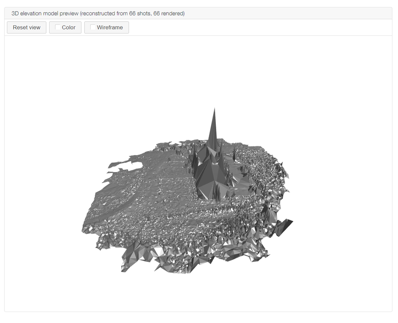The width and height of the screenshot is (398, 323).
Task: Click the "Color" label text
Action: tap(69, 28)
